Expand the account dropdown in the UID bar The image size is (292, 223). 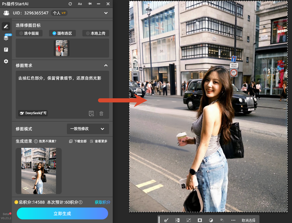pos(106,13)
